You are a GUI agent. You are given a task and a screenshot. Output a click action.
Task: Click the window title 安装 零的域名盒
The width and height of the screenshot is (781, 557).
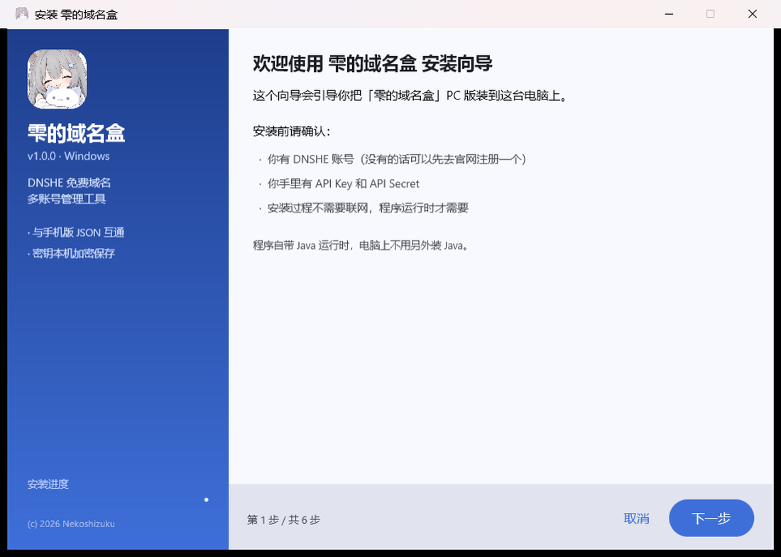coord(76,14)
